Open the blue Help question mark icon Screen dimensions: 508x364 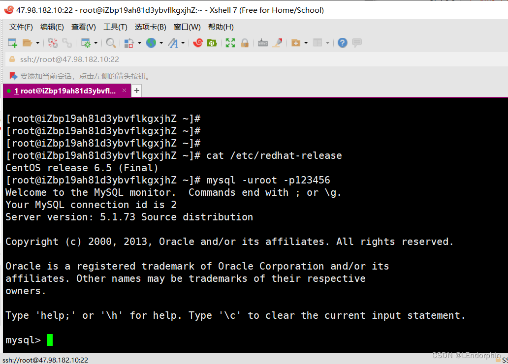(x=343, y=43)
